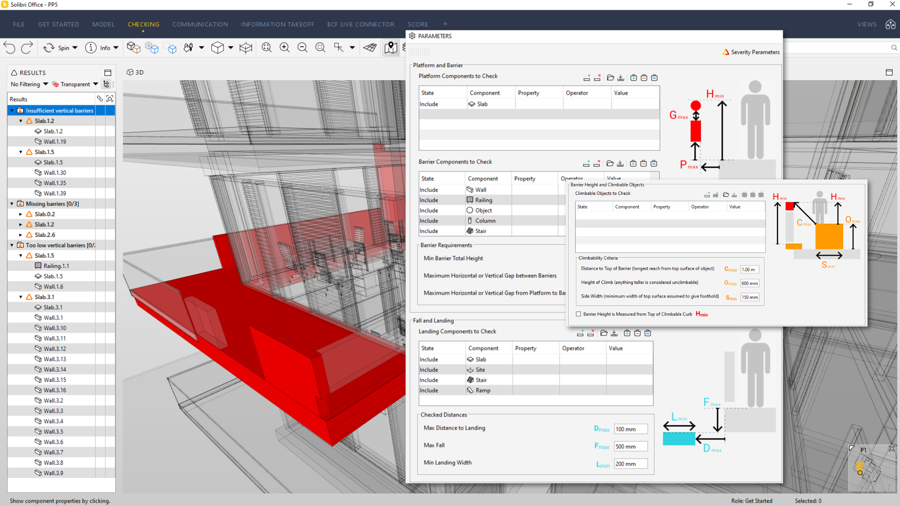Switch to Information Takeoff tab
Image resolution: width=900 pixels, height=506 pixels.
coord(277,24)
